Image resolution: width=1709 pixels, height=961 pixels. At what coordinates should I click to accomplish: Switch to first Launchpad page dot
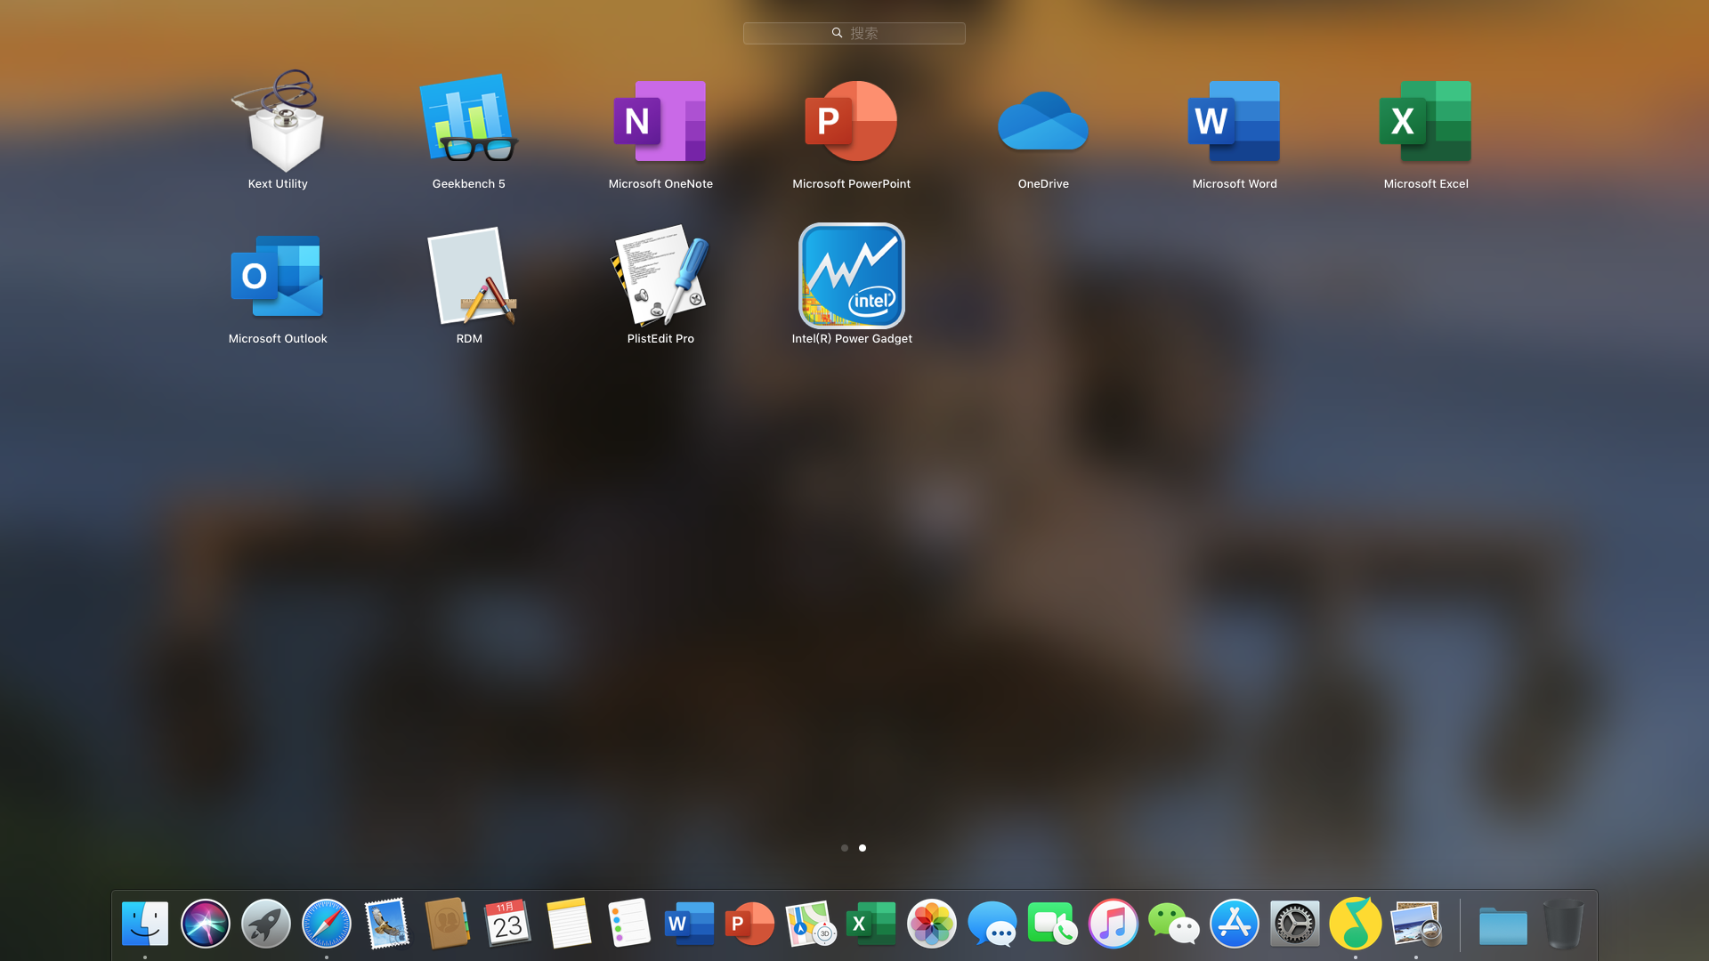tap(845, 848)
